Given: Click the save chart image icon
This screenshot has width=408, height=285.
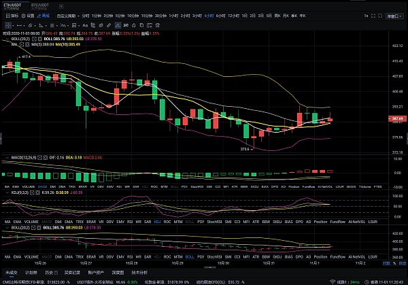Looking at the screenshot, I should pyautogui.click(x=150, y=25).
